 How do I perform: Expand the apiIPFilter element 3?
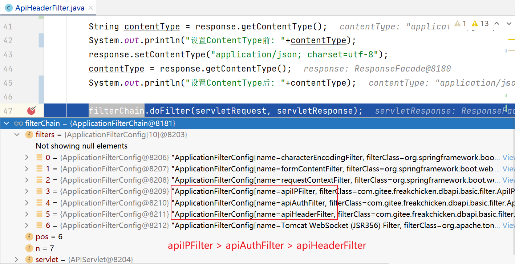point(27,191)
